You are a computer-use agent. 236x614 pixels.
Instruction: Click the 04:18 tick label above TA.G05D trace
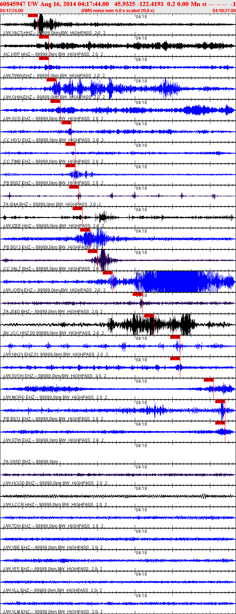point(142,445)
